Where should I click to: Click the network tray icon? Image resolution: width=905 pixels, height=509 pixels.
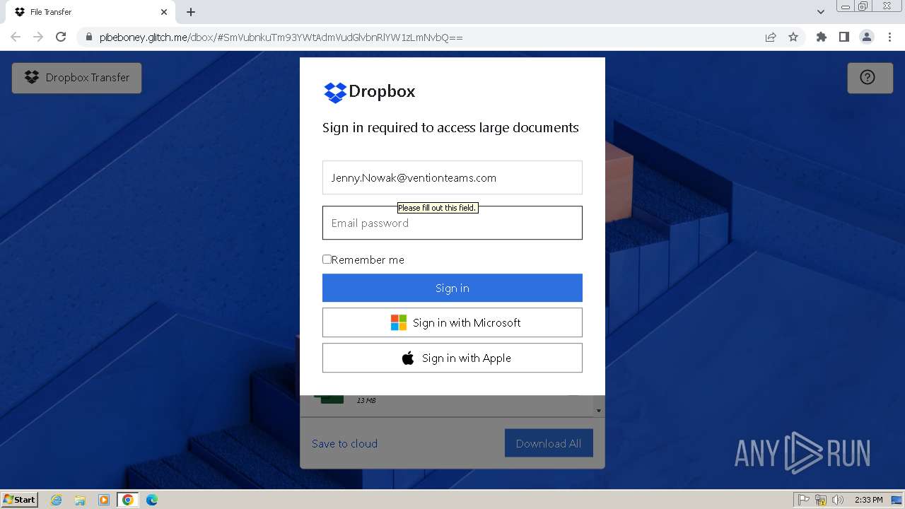821,500
